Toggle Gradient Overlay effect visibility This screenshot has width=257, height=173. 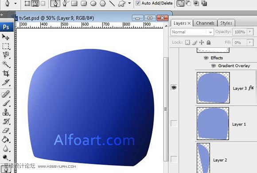213,66
